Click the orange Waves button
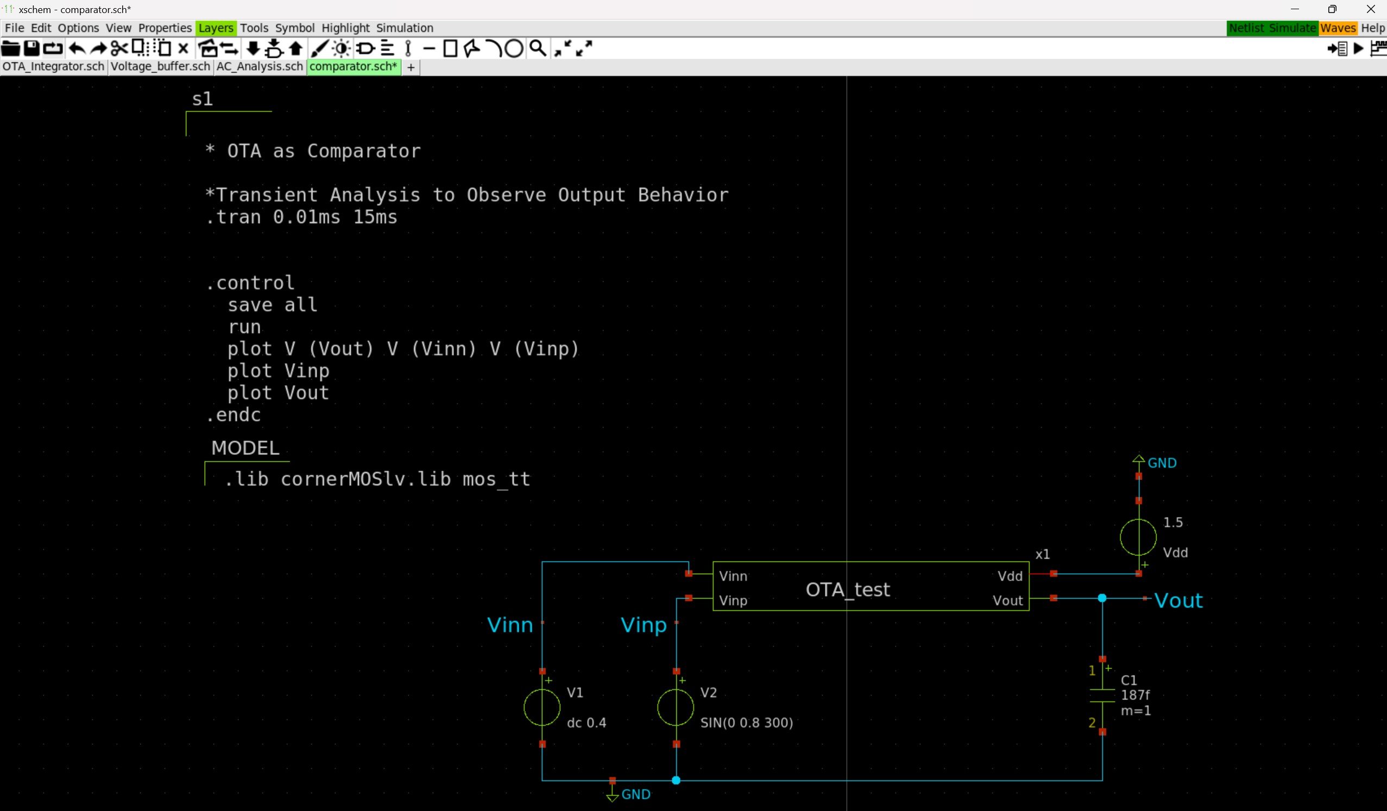The width and height of the screenshot is (1387, 811). [x=1338, y=28]
